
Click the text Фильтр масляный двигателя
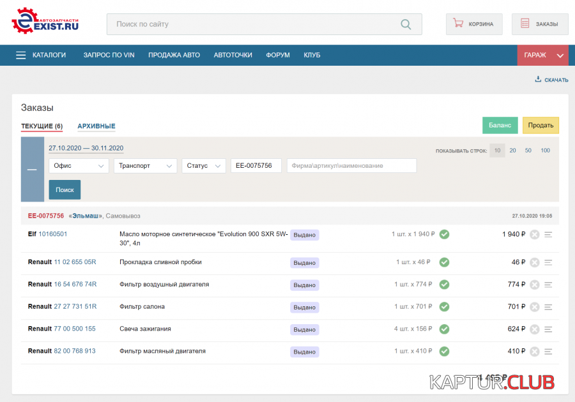coord(162,351)
